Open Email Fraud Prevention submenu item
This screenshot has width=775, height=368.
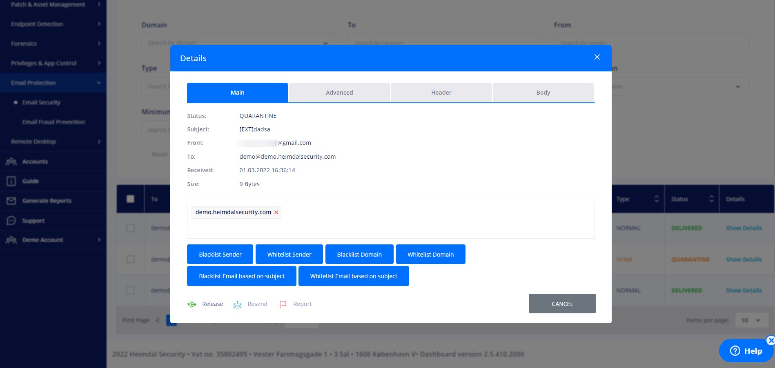[53, 122]
